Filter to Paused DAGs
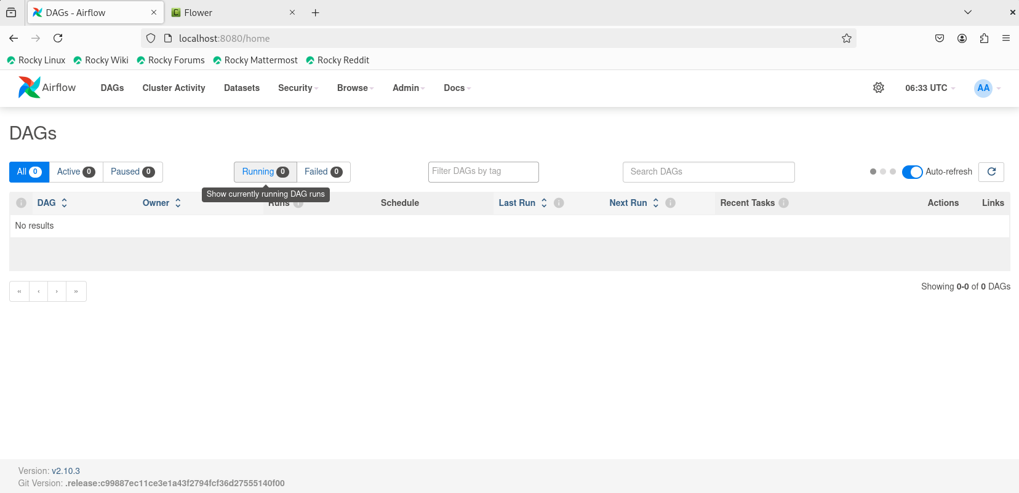This screenshot has width=1019, height=493. coord(132,172)
